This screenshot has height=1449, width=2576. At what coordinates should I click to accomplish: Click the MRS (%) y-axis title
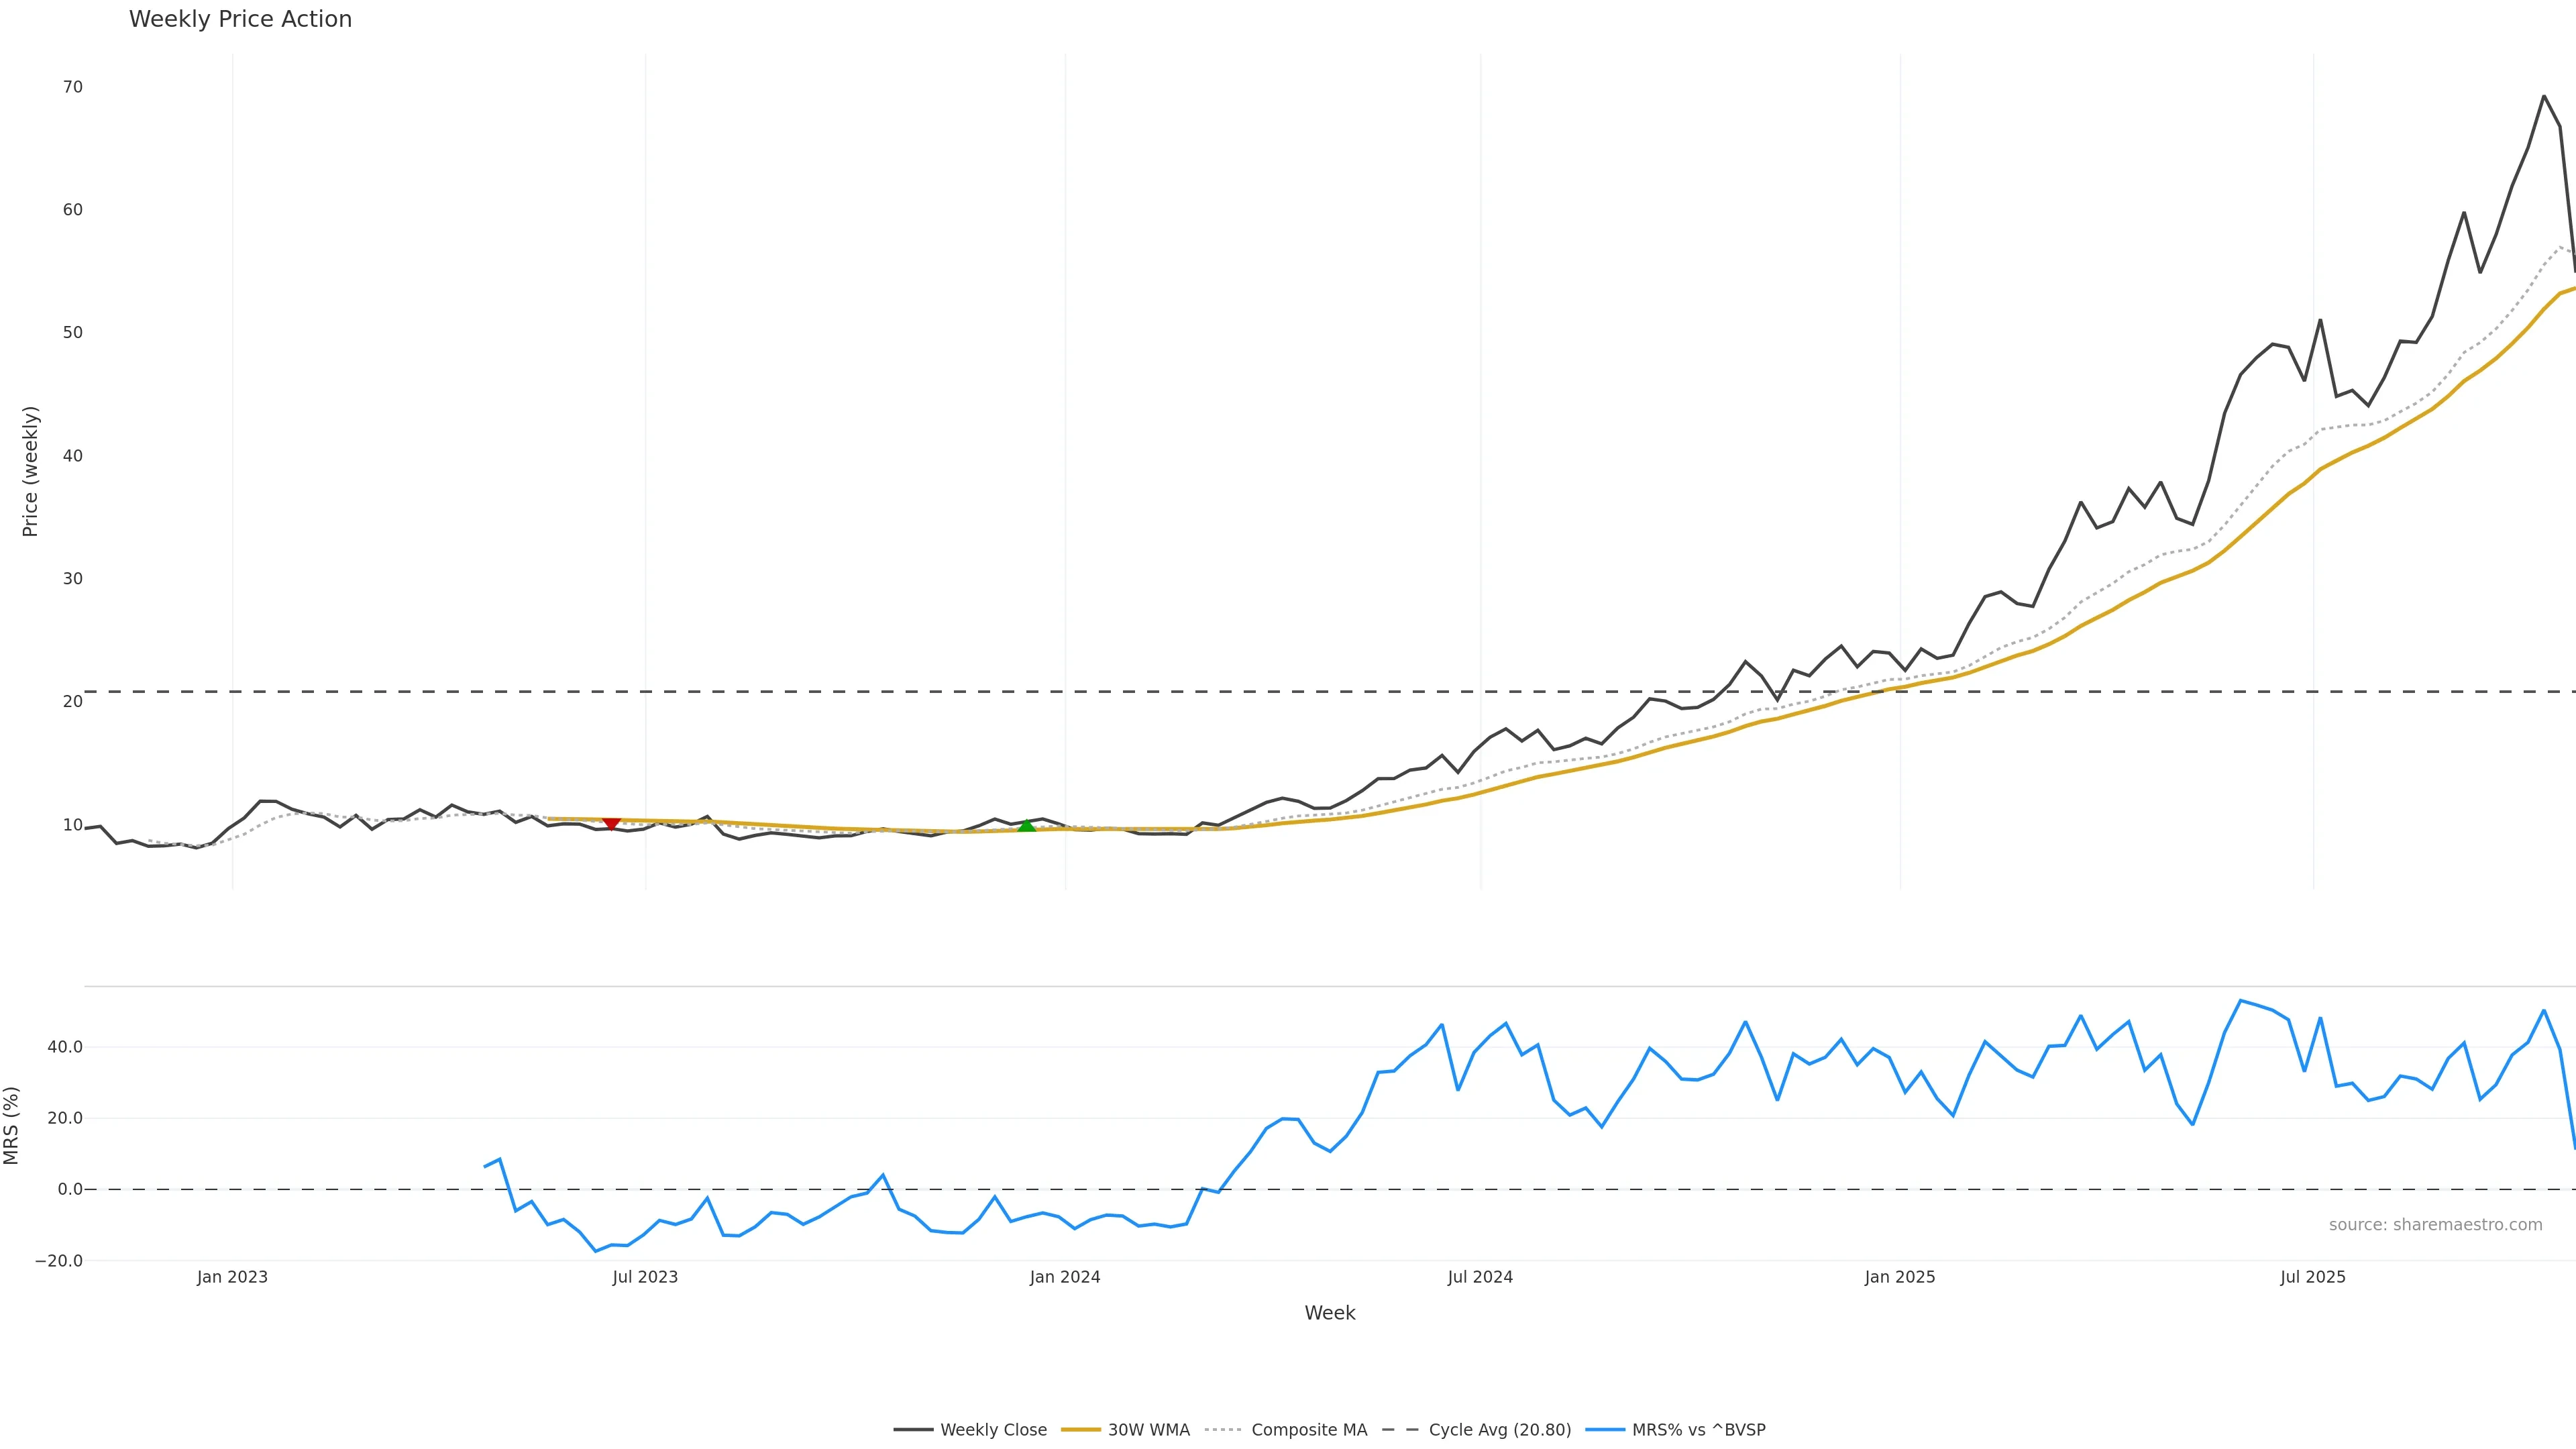point(12,1125)
